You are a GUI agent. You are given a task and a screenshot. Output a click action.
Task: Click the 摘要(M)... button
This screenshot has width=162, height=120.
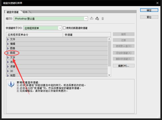(x=123, y=66)
